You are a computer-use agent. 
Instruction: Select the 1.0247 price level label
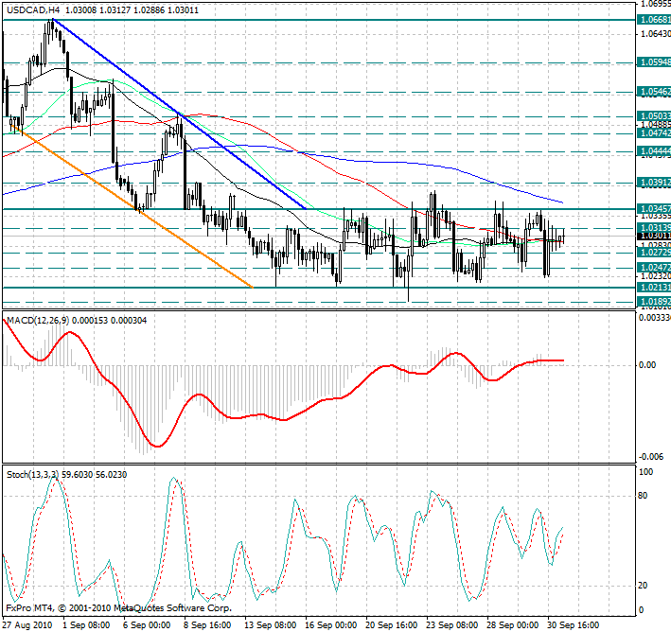(x=654, y=268)
